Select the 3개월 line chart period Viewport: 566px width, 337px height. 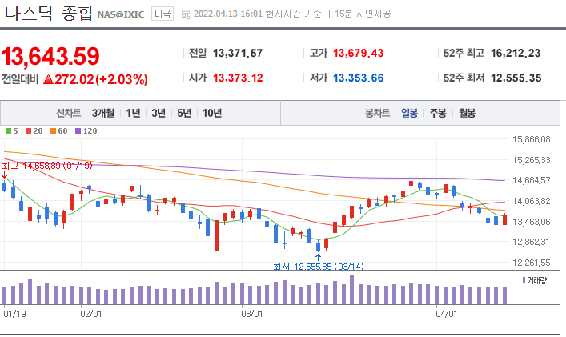[x=103, y=114]
